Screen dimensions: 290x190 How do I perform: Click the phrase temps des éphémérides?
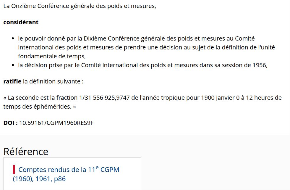[37, 107]
